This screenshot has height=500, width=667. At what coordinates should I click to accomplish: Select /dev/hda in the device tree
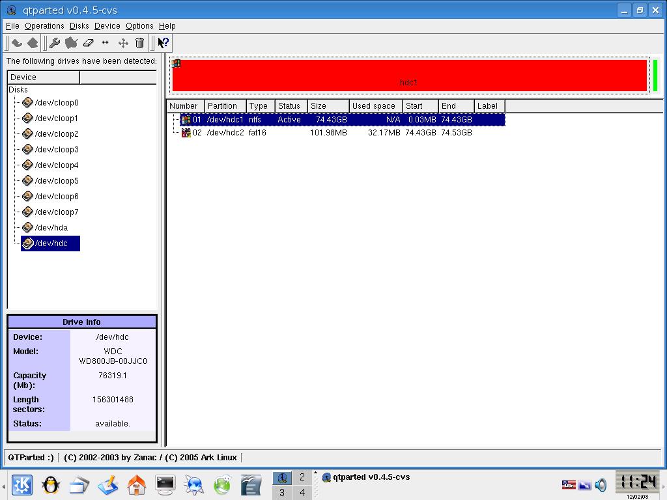click(x=52, y=227)
